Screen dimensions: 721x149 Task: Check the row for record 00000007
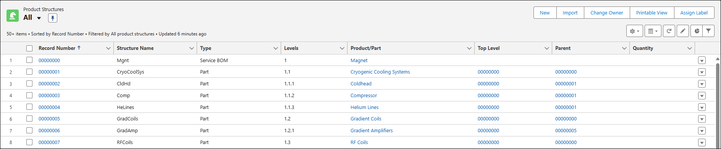[29, 142]
